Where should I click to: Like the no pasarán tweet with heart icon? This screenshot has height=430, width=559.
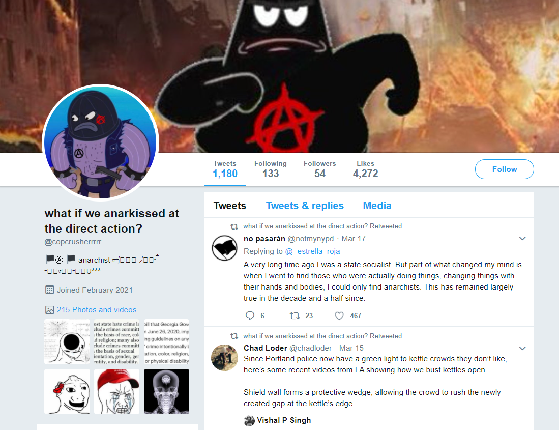pos(339,316)
